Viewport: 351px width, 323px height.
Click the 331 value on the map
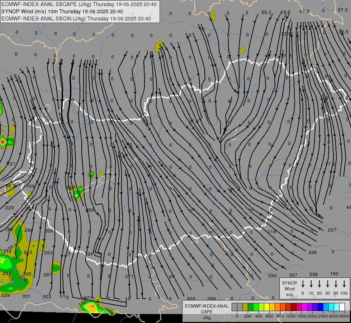tap(27, 296)
